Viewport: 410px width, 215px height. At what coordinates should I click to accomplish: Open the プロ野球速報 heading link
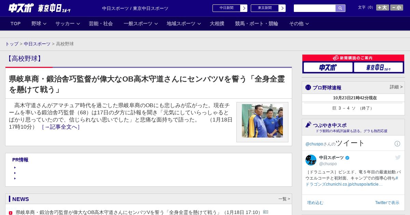point(327,88)
